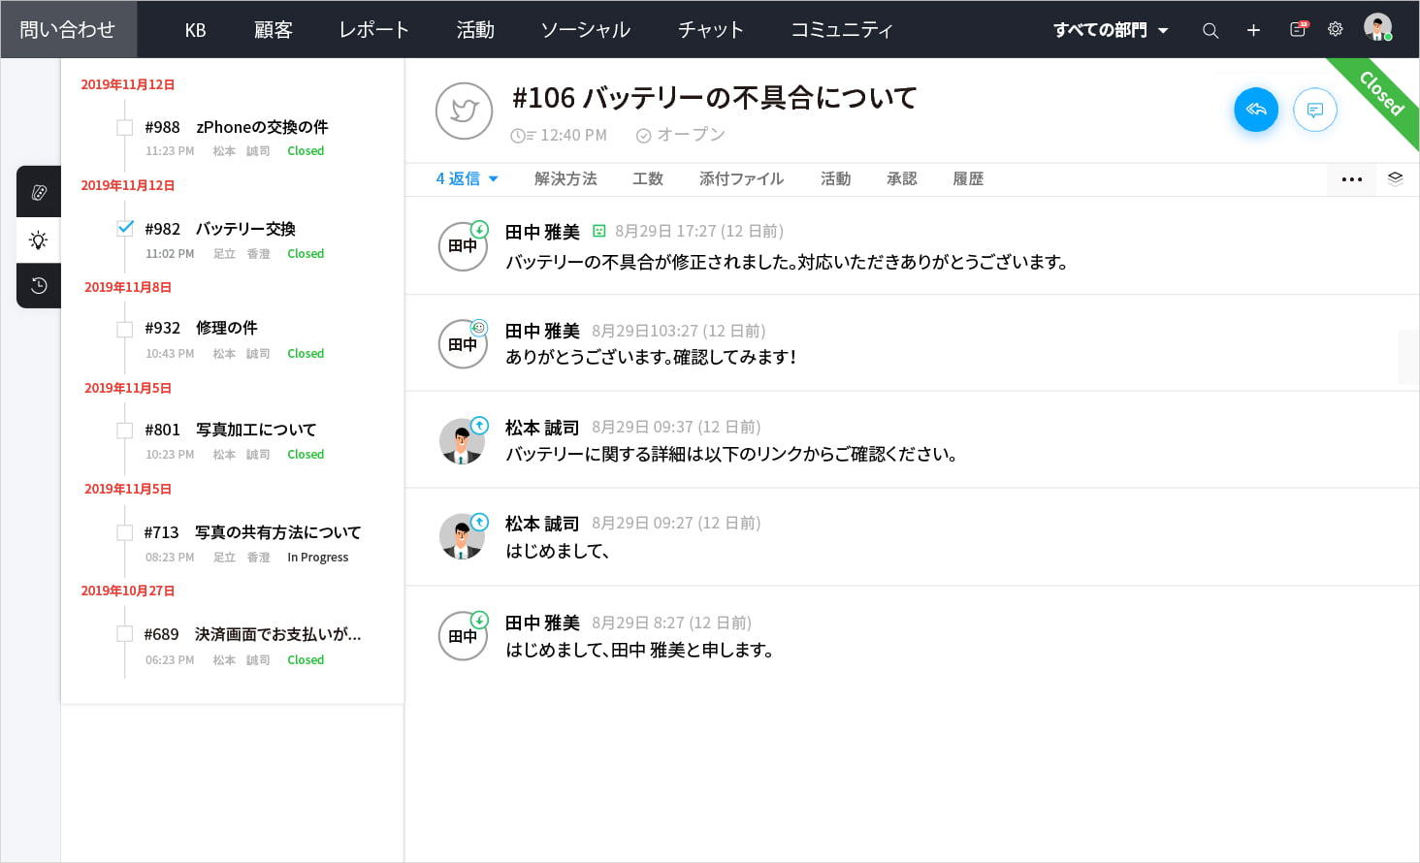Expand the 4 返信 dropdown
The width and height of the screenshot is (1420, 863).
tap(467, 178)
